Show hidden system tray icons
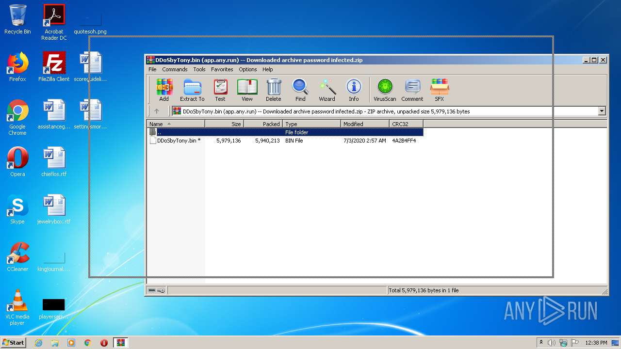 tap(541, 343)
